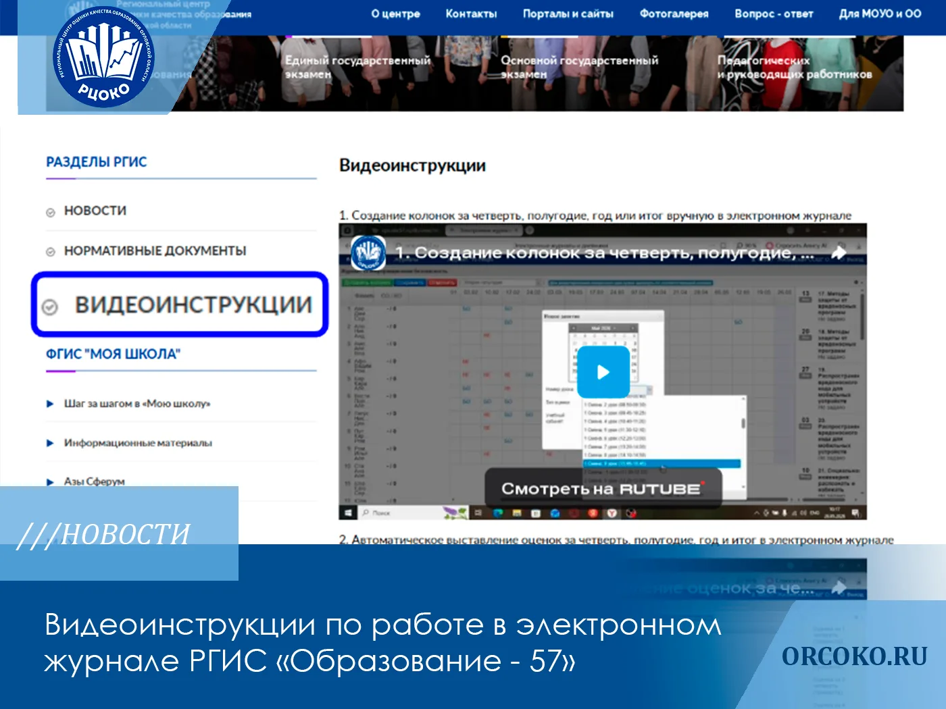946x709 pixels.
Task: Open «Единый государственный экзамен» banner link
Action: click(357, 67)
